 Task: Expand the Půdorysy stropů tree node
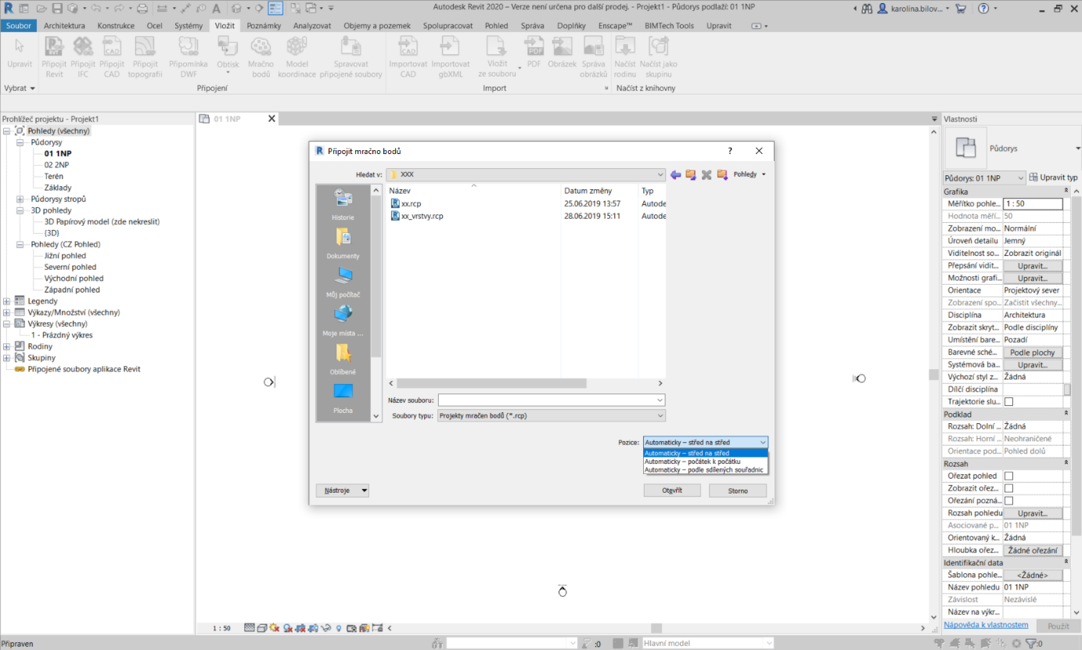click(20, 199)
